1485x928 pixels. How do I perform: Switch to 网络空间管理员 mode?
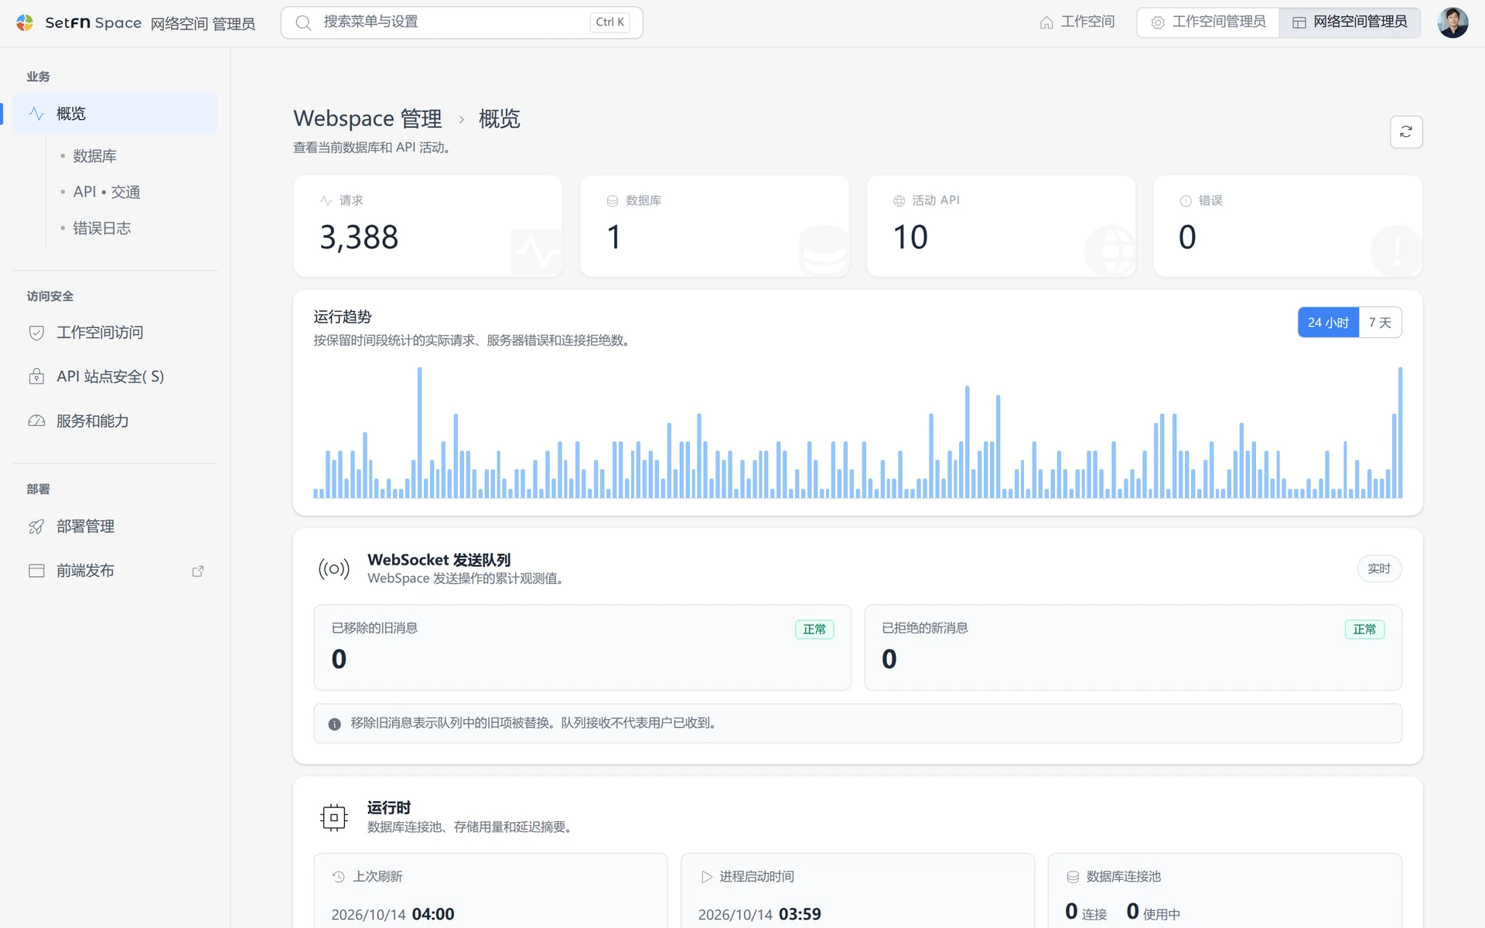point(1350,22)
